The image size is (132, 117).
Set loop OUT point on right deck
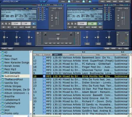point(87,27)
